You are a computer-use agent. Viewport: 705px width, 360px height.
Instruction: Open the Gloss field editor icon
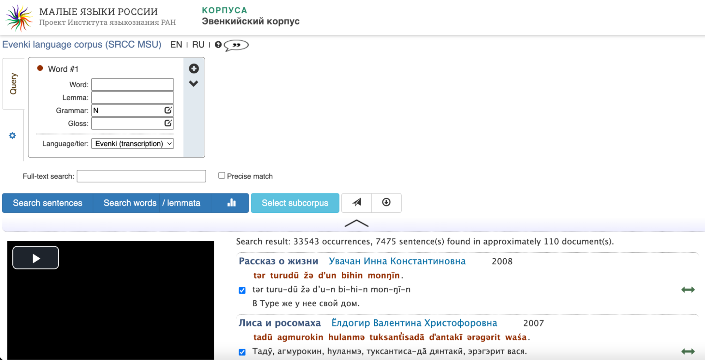coord(168,123)
